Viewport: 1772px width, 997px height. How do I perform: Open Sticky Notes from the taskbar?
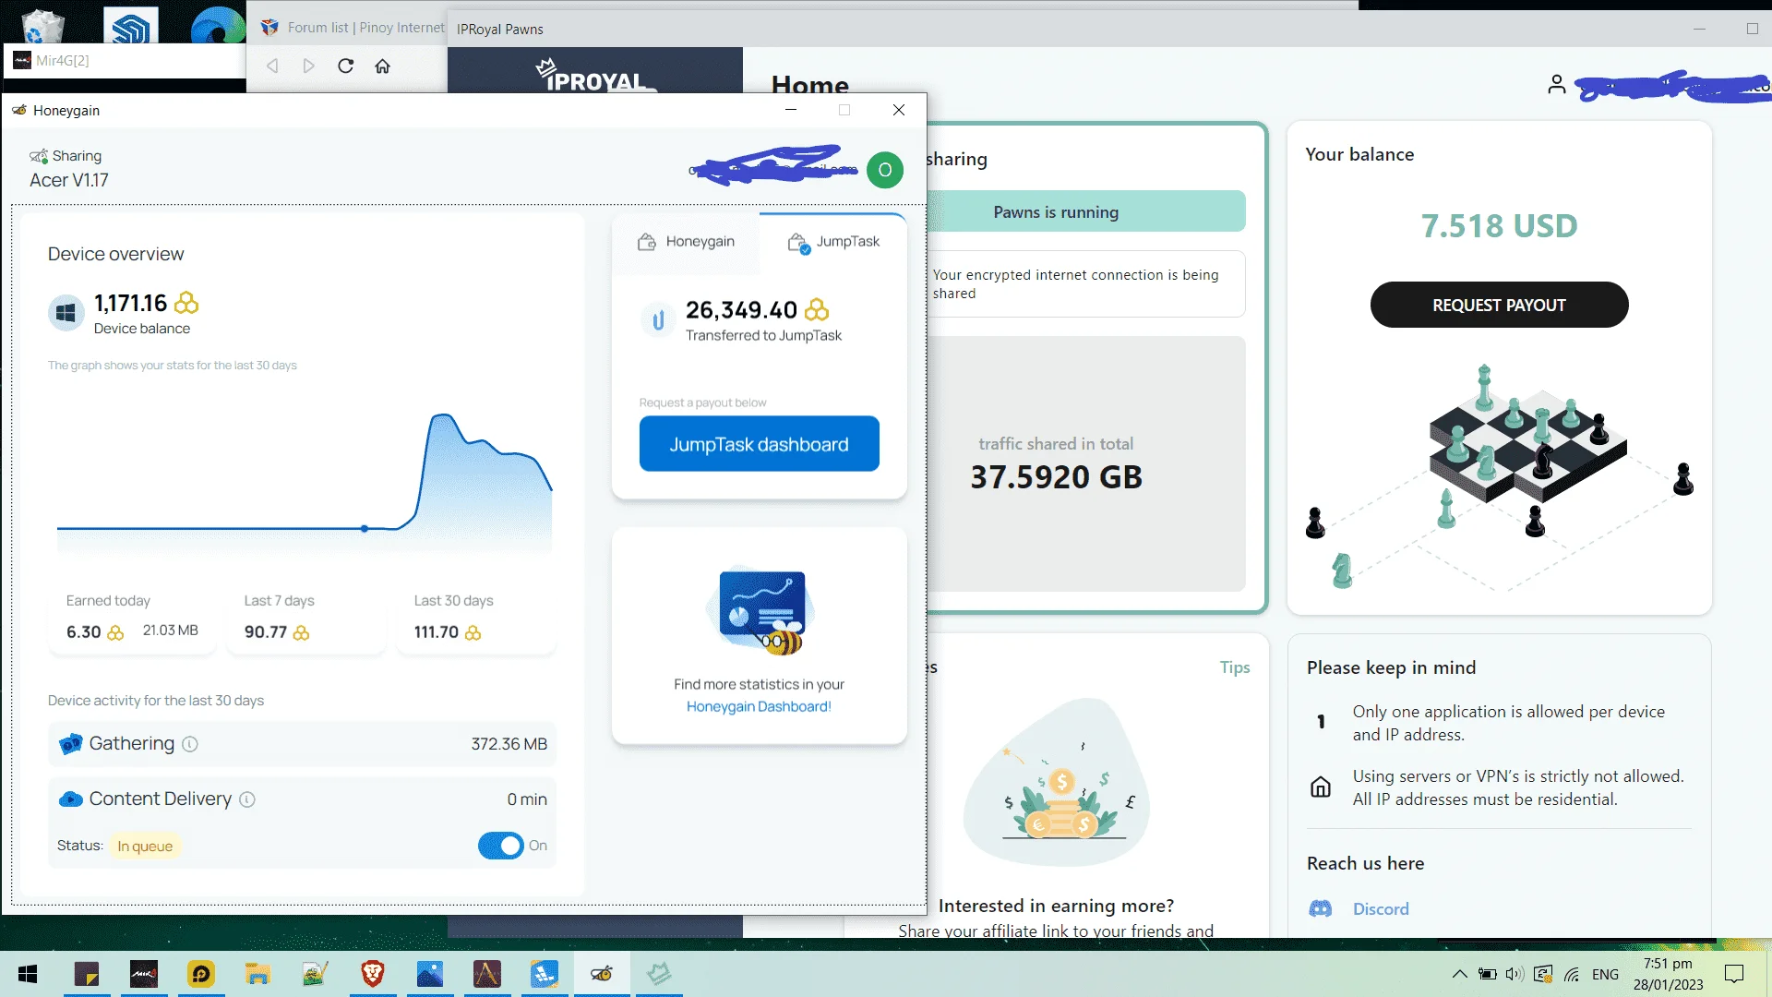pyautogui.click(x=87, y=974)
